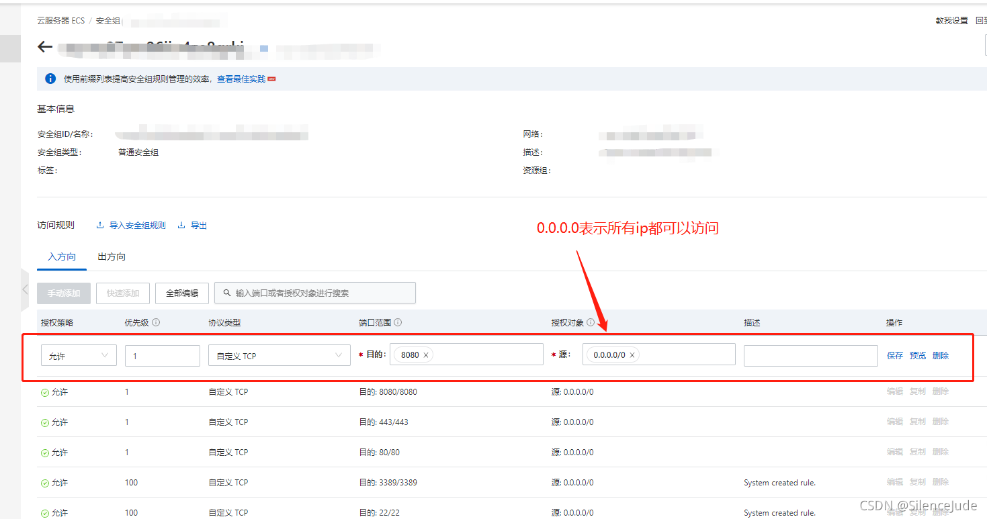Click 编辑 on the 8080/8080 row

pos(895,391)
